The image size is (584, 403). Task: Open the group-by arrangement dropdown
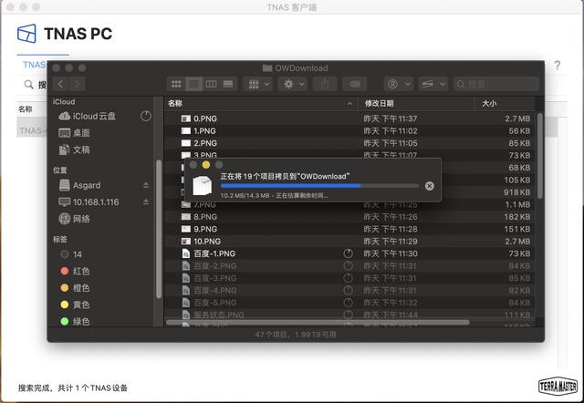tap(254, 84)
